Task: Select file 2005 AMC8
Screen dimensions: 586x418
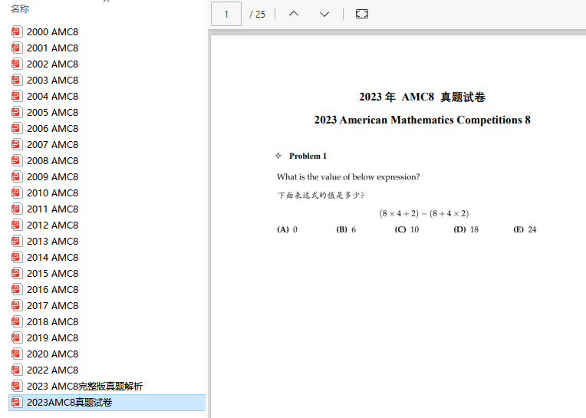Action: (52, 112)
